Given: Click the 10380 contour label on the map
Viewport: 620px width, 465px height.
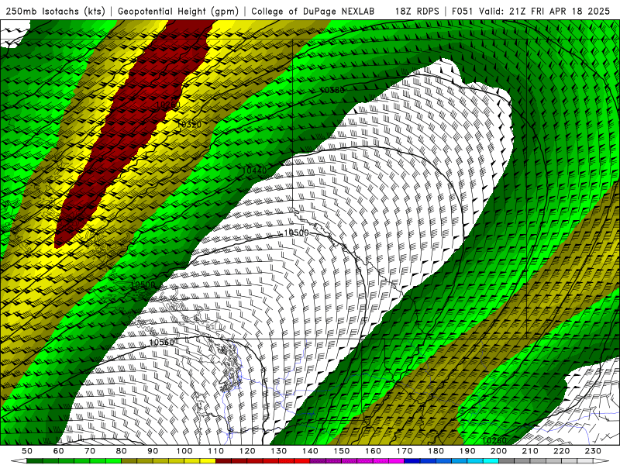Looking at the screenshot, I should click(x=332, y=90).
